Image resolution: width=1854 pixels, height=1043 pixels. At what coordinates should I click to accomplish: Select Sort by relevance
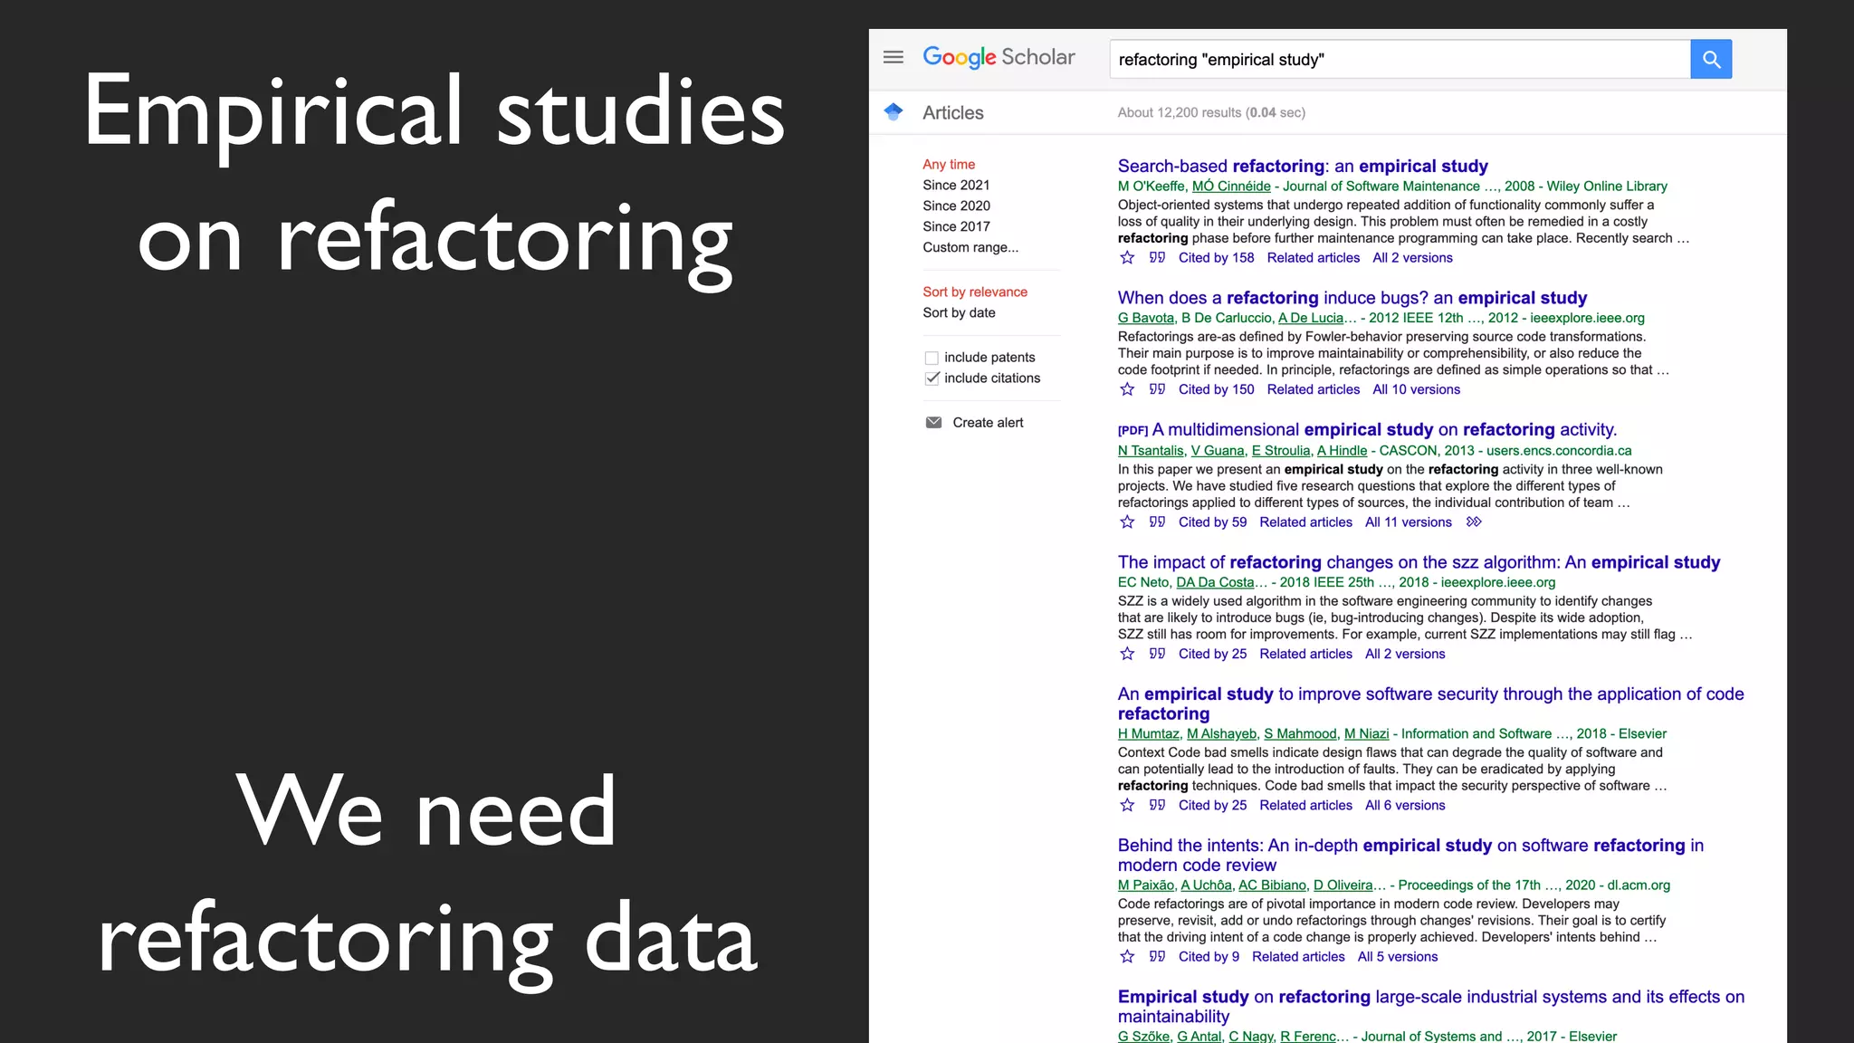point(975,292)
